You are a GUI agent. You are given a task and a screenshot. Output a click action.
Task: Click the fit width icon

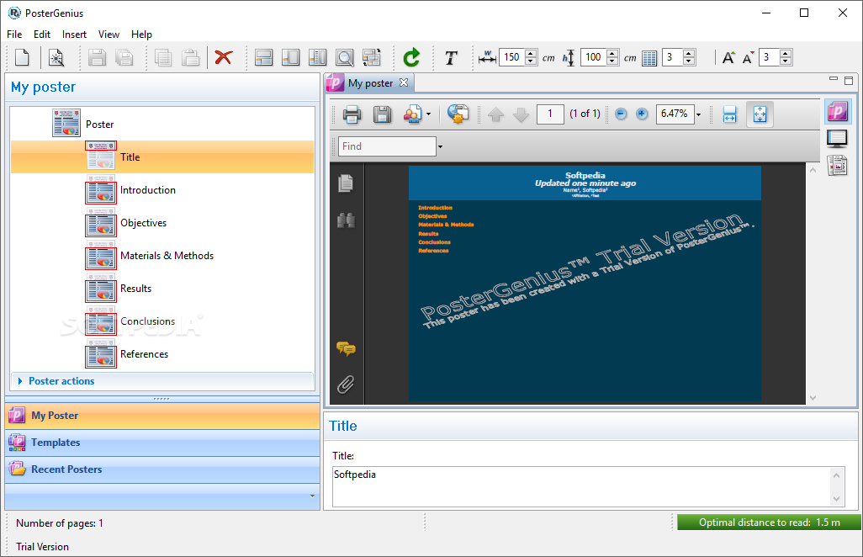pyautogui.click(x=729, y=114)
